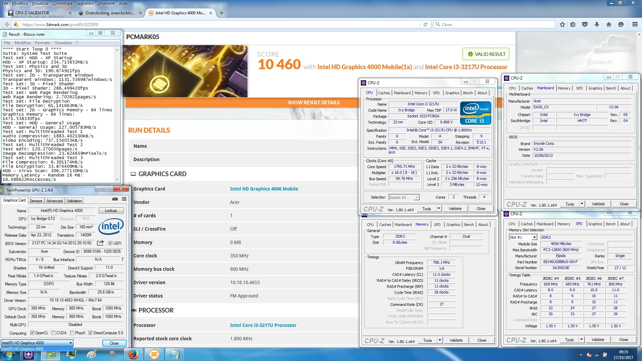642x361 pixels.
Task: Switch to the Sensors tab in GPU-Z
Action: (x=36, y=201)
